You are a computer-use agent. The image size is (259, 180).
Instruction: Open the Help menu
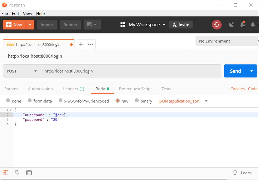click(41, 14)
